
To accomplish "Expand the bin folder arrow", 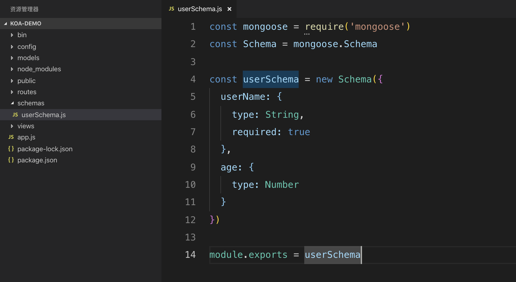I will pyautogui.click(x=12, y=35).
